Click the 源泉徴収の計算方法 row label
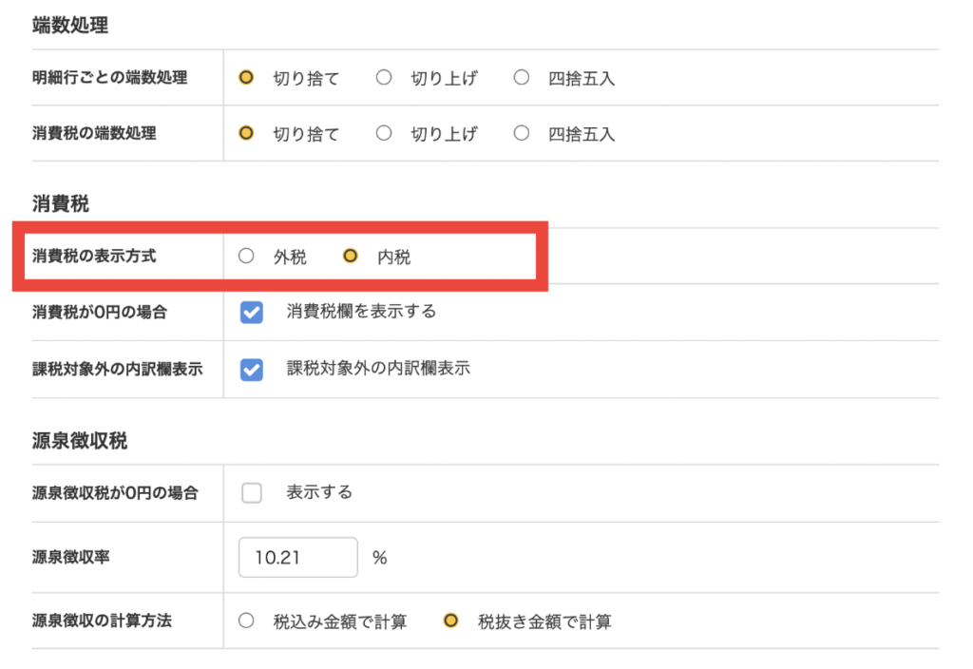 tap(103, 621)
